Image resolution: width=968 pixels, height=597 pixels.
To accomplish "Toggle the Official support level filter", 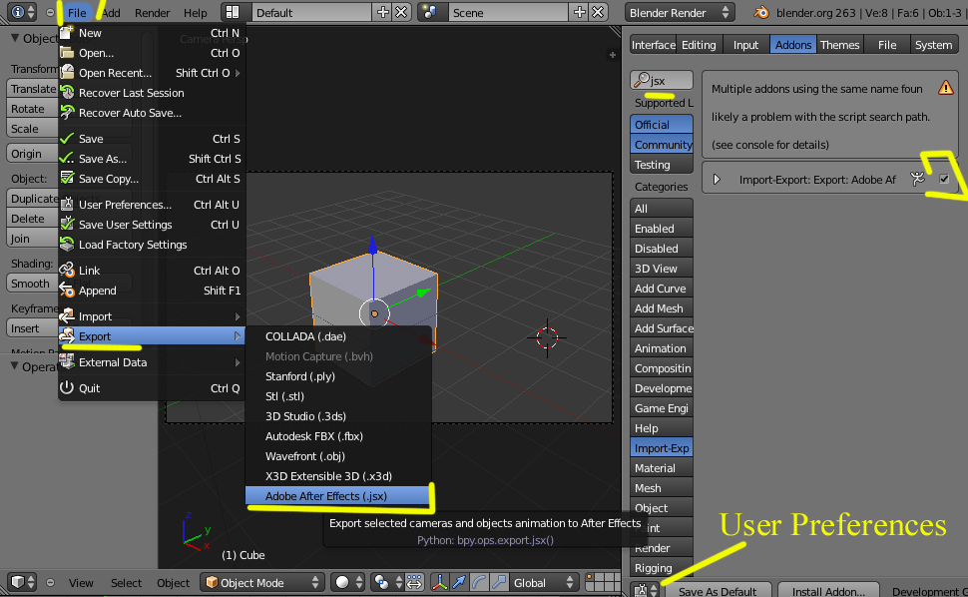I will [x=662, y=124].
